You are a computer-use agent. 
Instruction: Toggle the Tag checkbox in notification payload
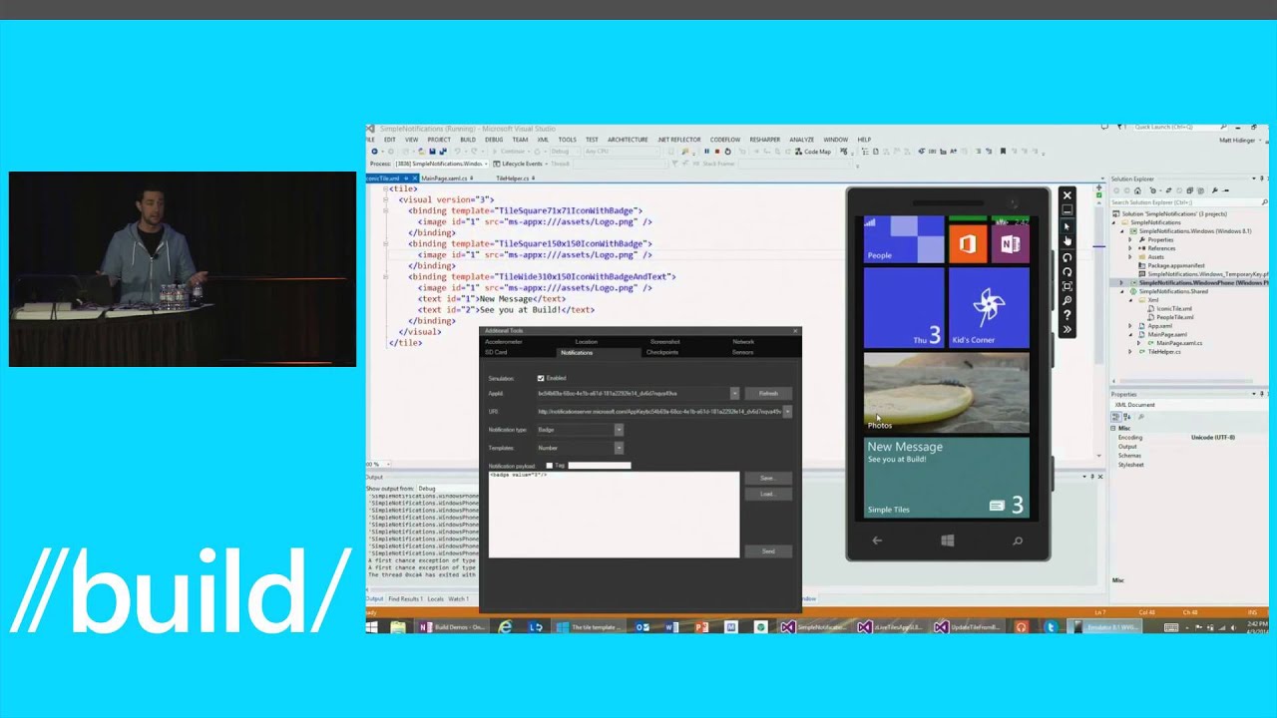pos(549,466)
